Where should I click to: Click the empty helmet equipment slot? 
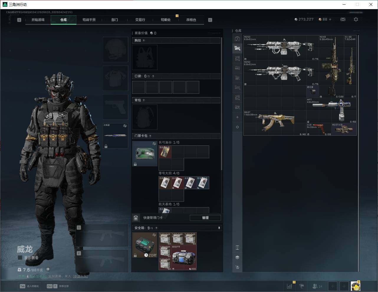pos(115,49)
